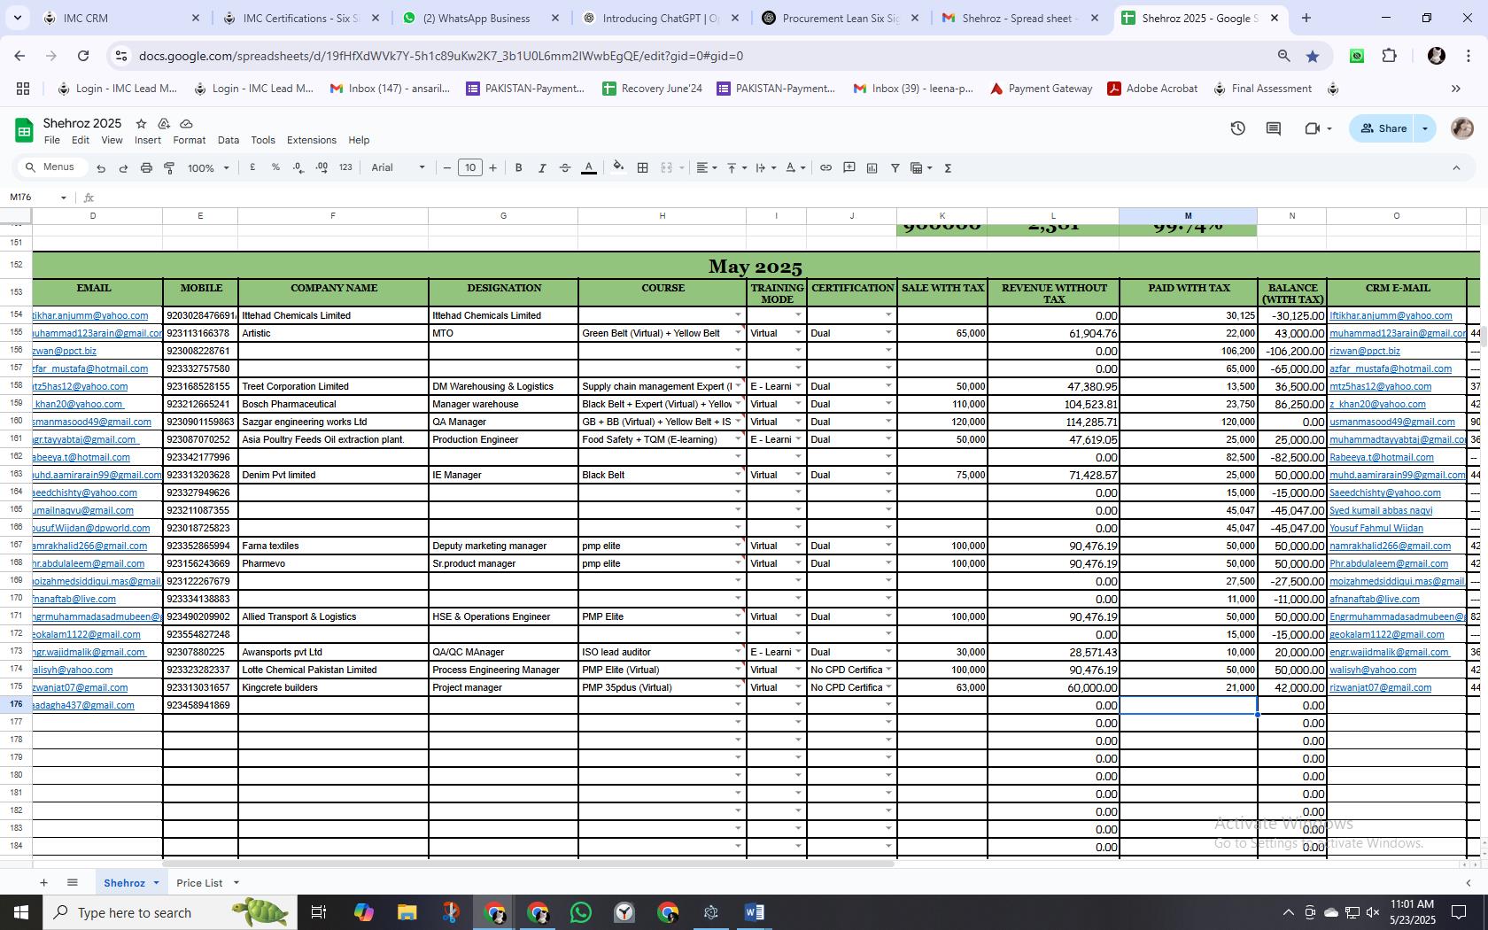The image size is (1488, 930).
Task: Open vertical align dropdown
Action: click(736, 167)
